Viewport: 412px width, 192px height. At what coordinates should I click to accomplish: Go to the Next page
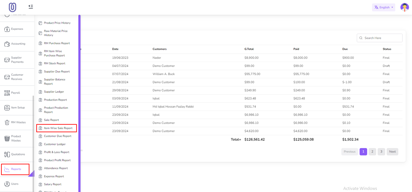(392, 152)
